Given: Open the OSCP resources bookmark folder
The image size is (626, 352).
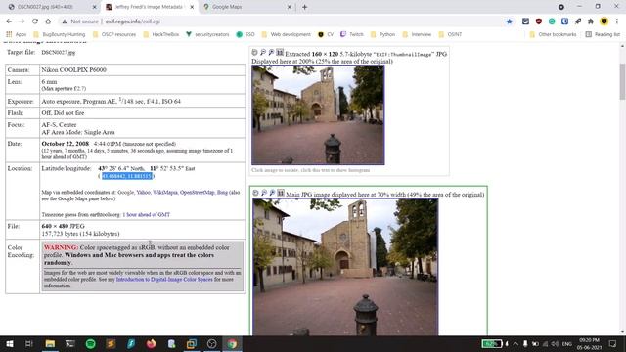Looking at the screenshot, I should 114,34.
